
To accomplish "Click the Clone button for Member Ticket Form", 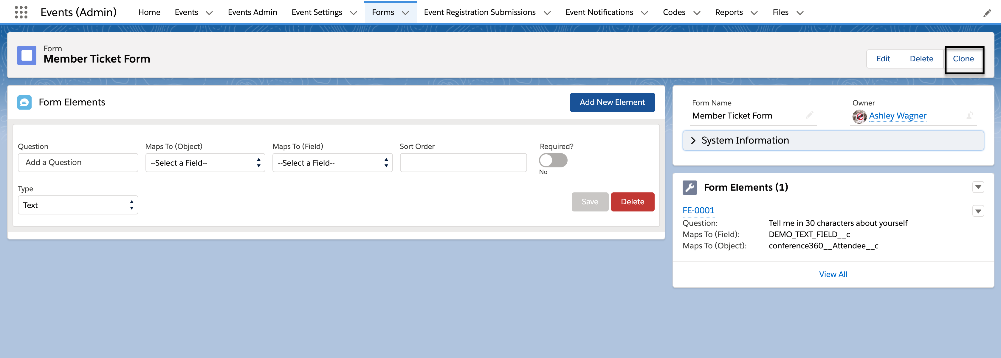I will [965, 58].
